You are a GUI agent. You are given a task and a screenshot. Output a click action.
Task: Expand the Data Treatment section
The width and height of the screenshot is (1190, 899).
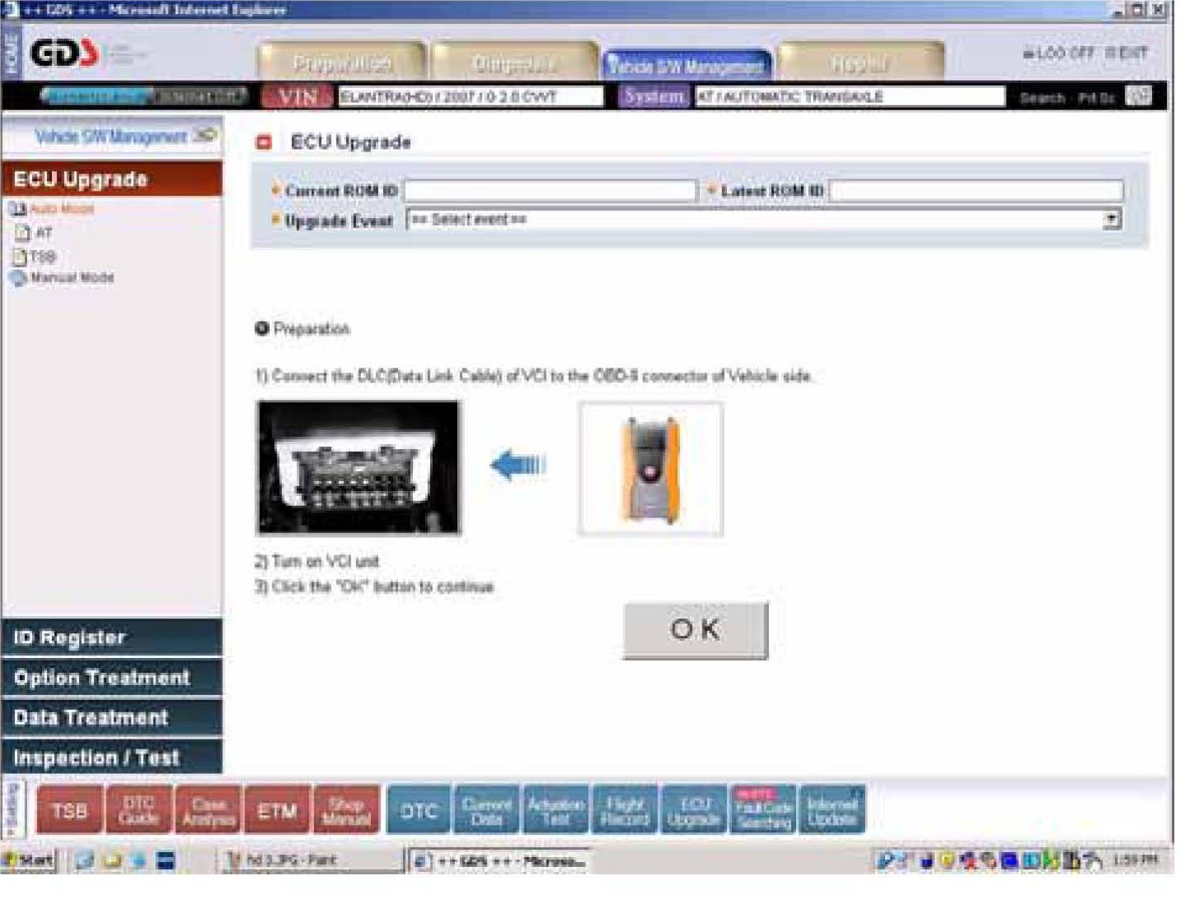click(112, 717)
